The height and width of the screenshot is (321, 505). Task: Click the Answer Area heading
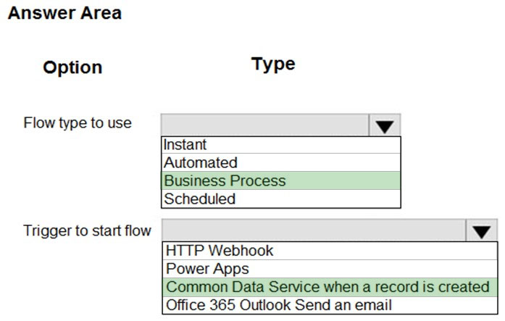pos(64,13)
